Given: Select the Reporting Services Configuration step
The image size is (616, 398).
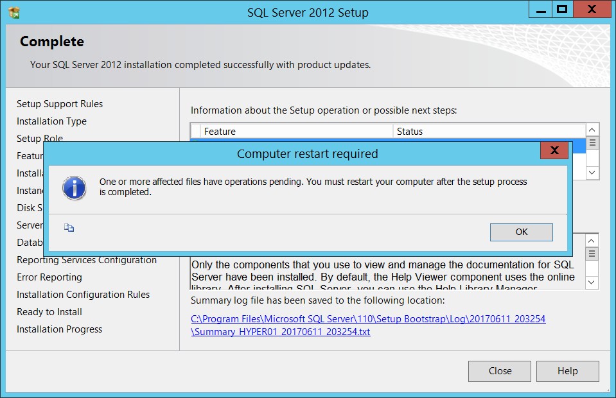Looking at the screenshot, I should (x=87, y=260).
